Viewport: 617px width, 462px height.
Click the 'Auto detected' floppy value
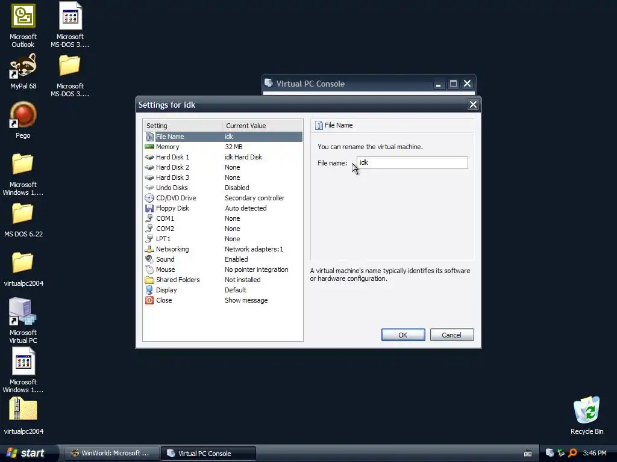click(x=246, y=208)
